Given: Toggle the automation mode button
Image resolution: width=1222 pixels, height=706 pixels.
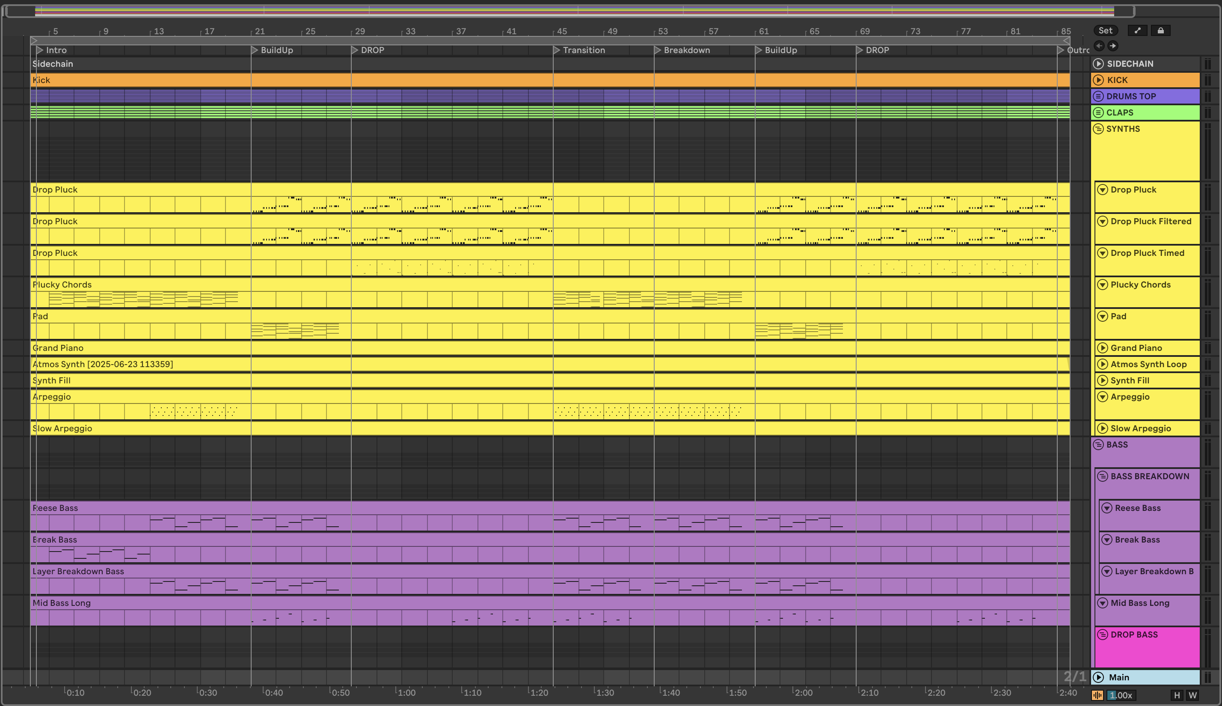Looking at the screenshot, I should [x=1137, y=30].
